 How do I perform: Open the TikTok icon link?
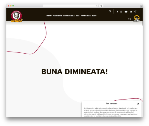click(136, 11)
